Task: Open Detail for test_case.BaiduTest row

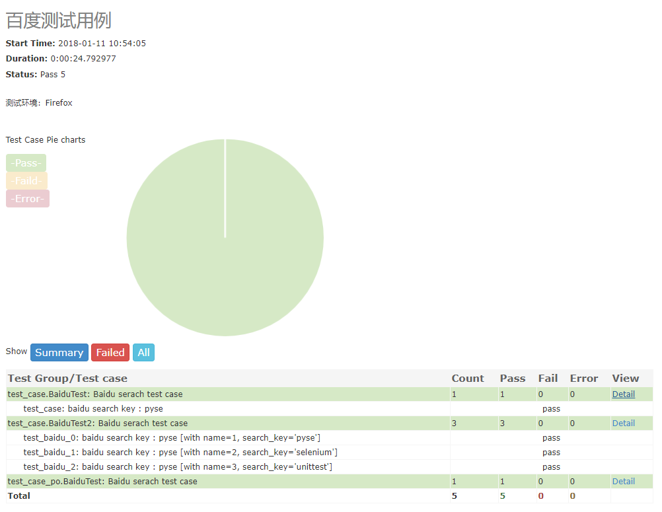Action: click(x=623, y=394)
